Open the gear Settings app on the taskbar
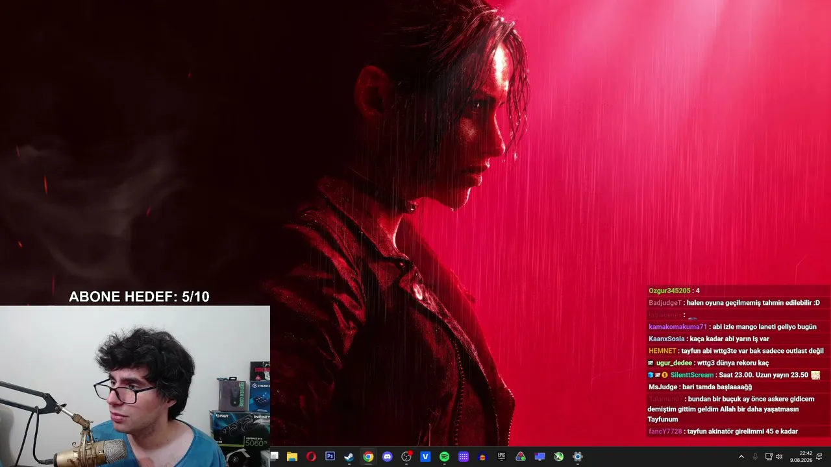 point(578,457)
